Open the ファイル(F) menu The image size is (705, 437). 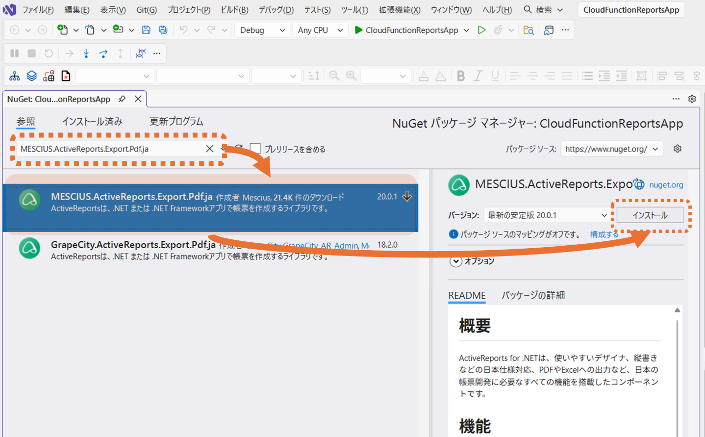point(38,10)
